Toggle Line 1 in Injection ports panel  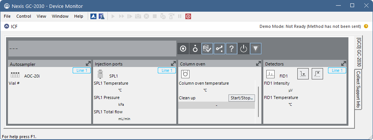[167, 70]
